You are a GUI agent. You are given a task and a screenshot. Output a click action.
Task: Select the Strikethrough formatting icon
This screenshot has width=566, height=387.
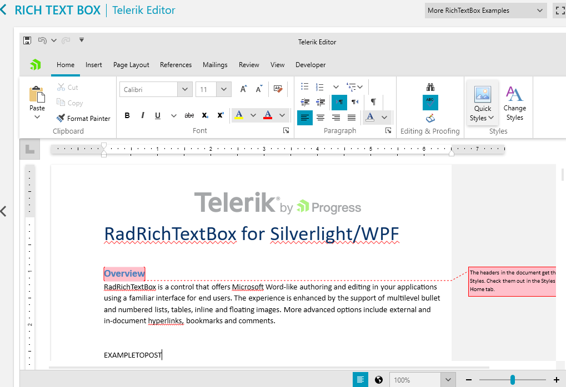pos(189,115)
